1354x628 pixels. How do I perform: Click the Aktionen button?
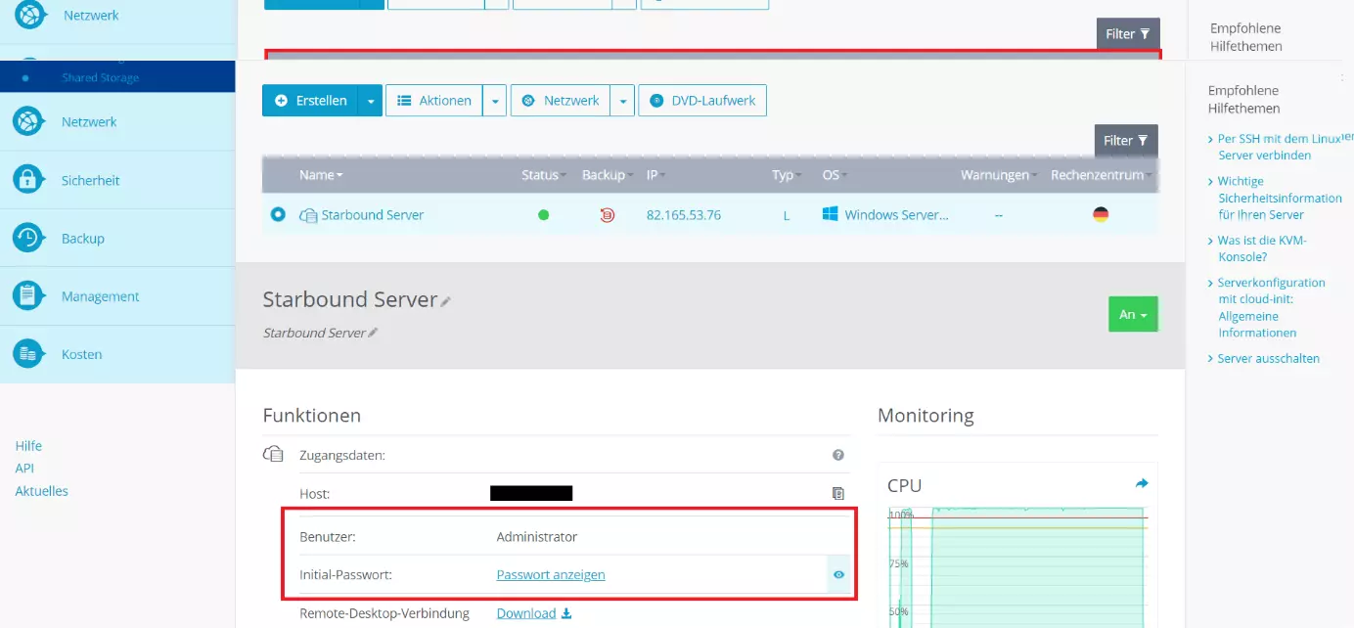pyautogui.click(x=434, y=101)
